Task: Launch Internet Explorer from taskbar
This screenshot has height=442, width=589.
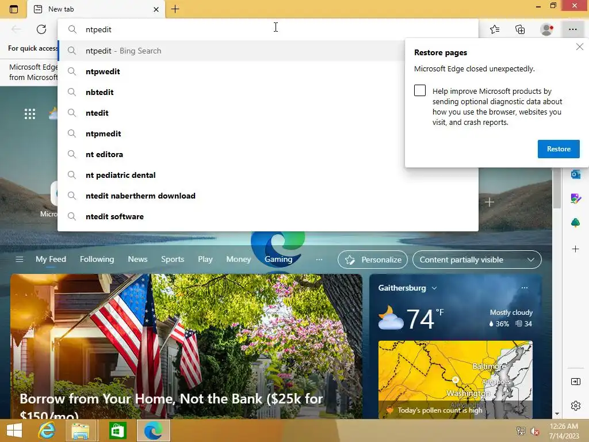Action: pos(47,430)
